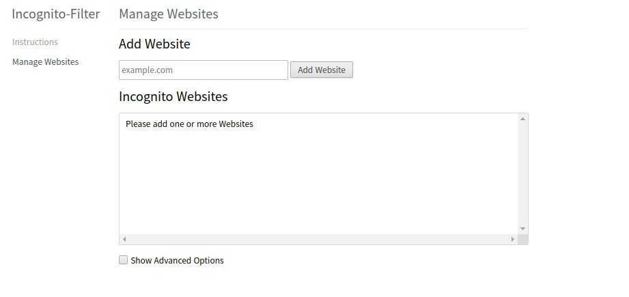Click the 'Add Website' section heading

[154, 44]
